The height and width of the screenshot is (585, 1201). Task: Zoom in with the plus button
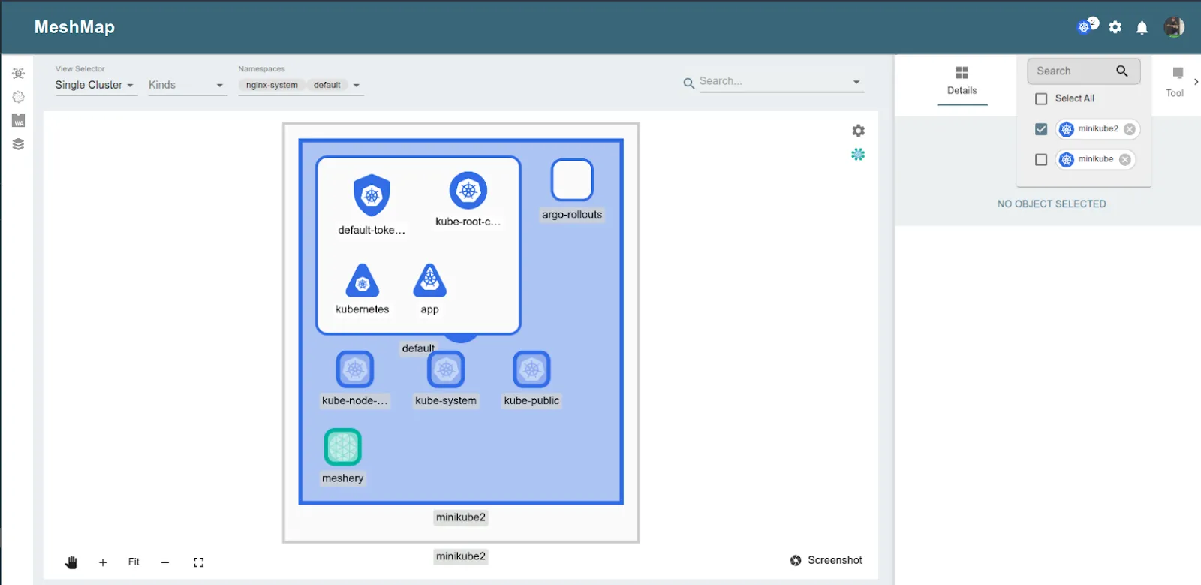tap(103, 562)
